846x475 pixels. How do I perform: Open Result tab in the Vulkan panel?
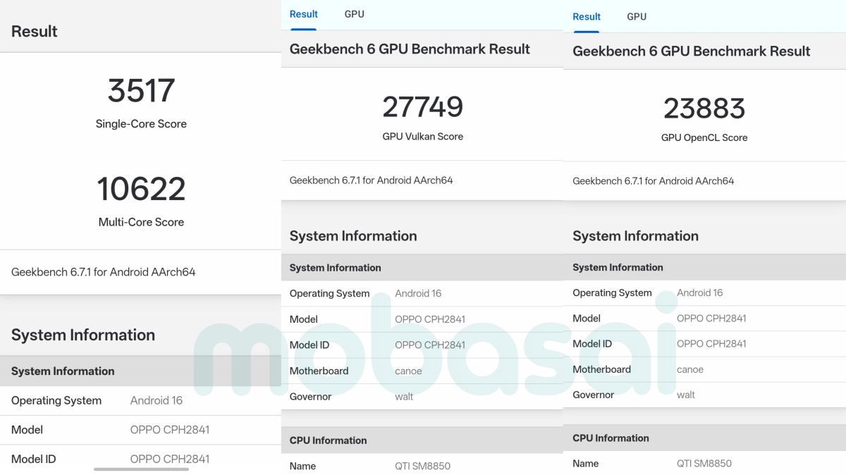coord(304,14)
